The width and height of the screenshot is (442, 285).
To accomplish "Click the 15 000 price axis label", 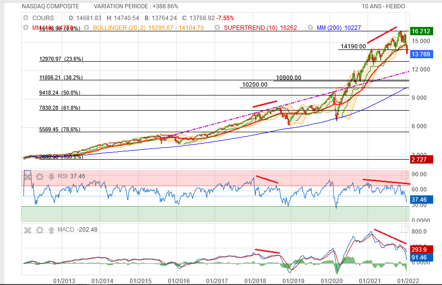I will point(421,41).
